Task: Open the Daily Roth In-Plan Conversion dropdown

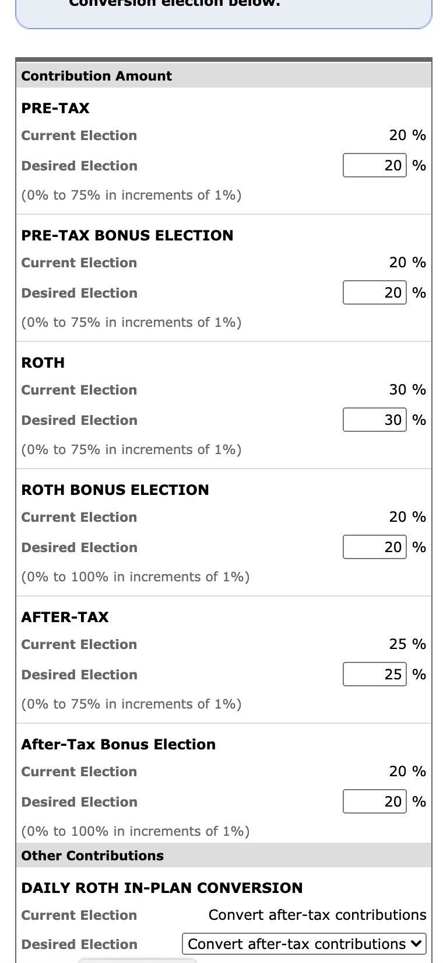Action: click(x=304, y=944)
